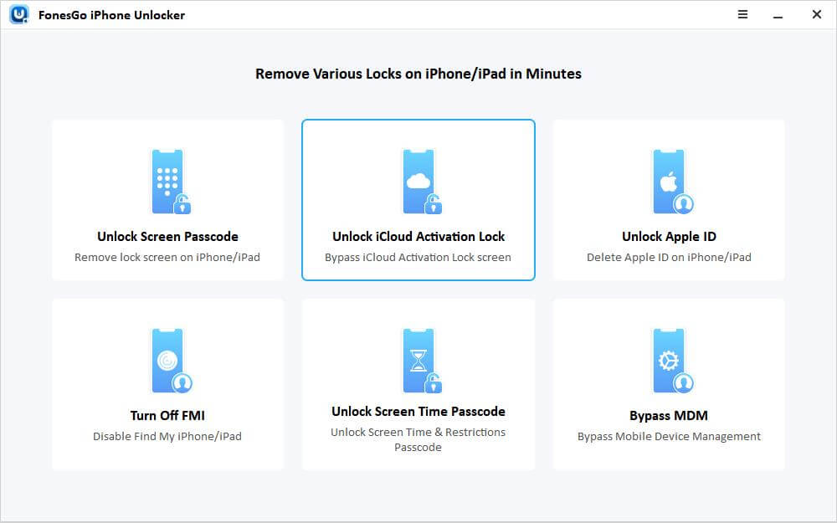This screenshot has width=837, height=523.
Task: Click the 'Remove lock screen on iPhone/iPad' text
Action: click(x=167, y=257)
